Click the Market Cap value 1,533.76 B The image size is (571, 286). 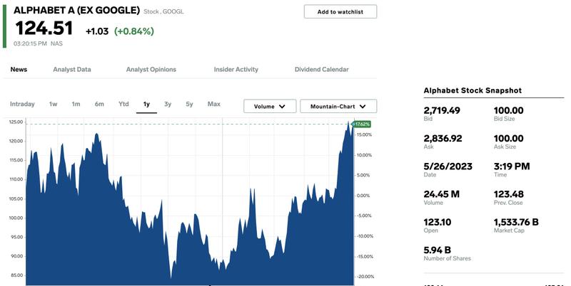coord(516,222)
